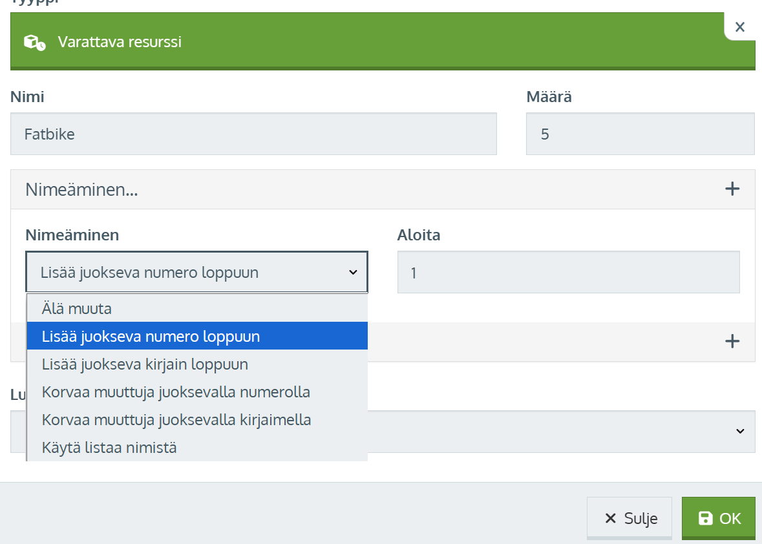Choose 'Lisää juokseva kirjain loppuun'
Image resolution: width=762 pixels, height=544 pixels.
(x=145, y=364)
